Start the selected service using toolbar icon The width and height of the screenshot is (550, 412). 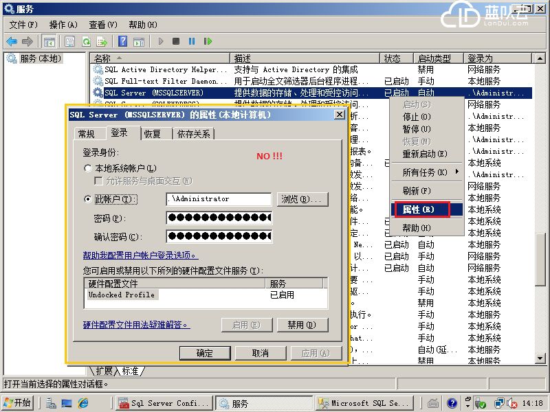tap(160, 41)
